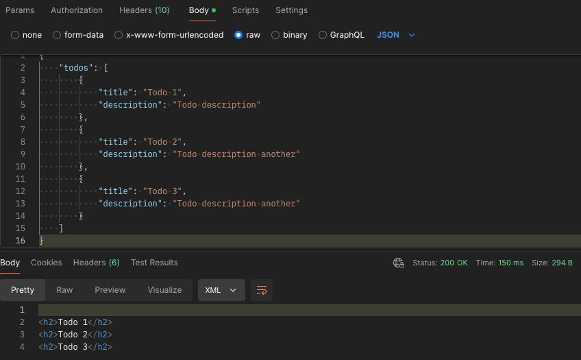
Task: Open the request Headers (10) tab
Action: pyautogui.click(x=144, y=10)
